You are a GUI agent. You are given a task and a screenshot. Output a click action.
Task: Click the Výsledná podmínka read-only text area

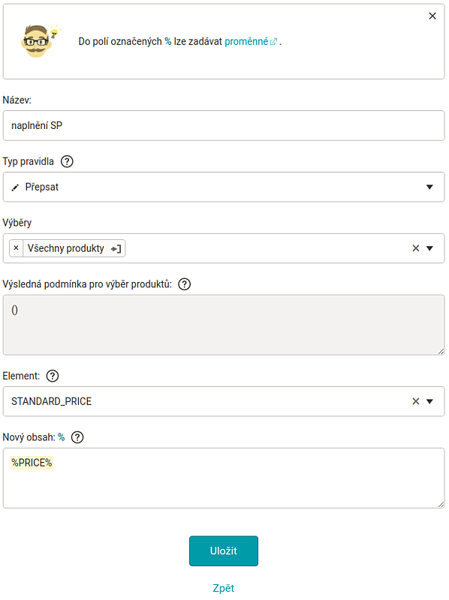click(x=224, y=325)
